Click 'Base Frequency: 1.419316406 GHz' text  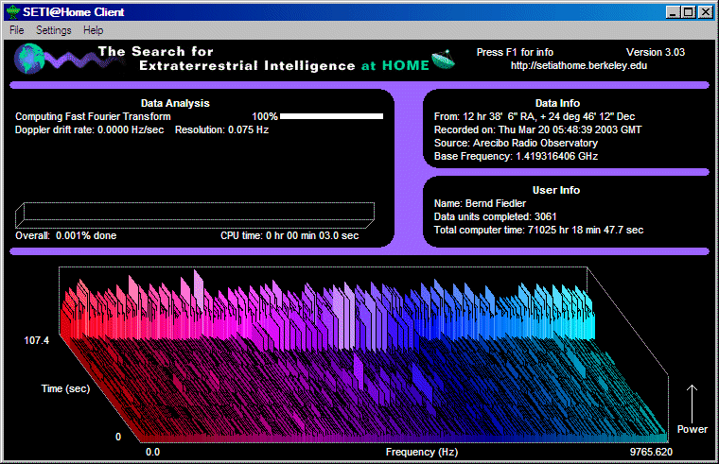tap(516, 156)
